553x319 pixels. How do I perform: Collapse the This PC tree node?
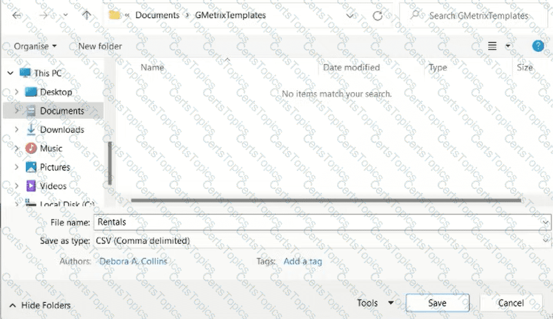tap(9, 73)
